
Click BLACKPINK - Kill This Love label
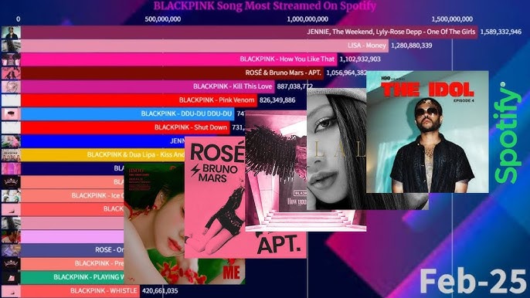click(233, 86)
